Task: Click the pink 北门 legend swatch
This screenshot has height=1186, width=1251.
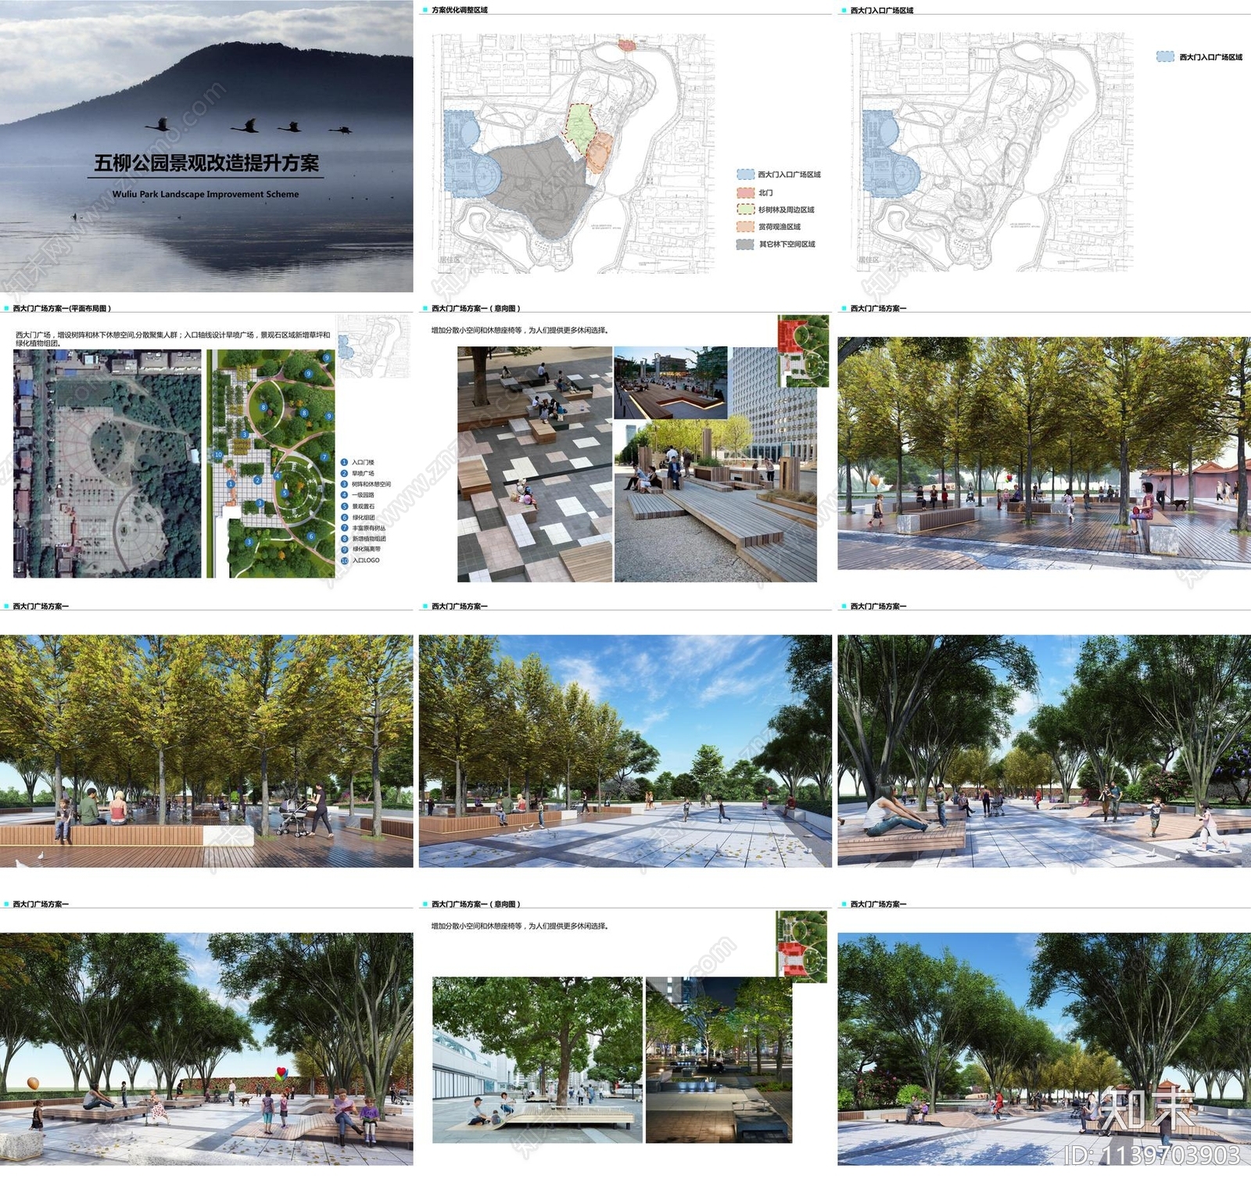Action: (x=745, y=192)
